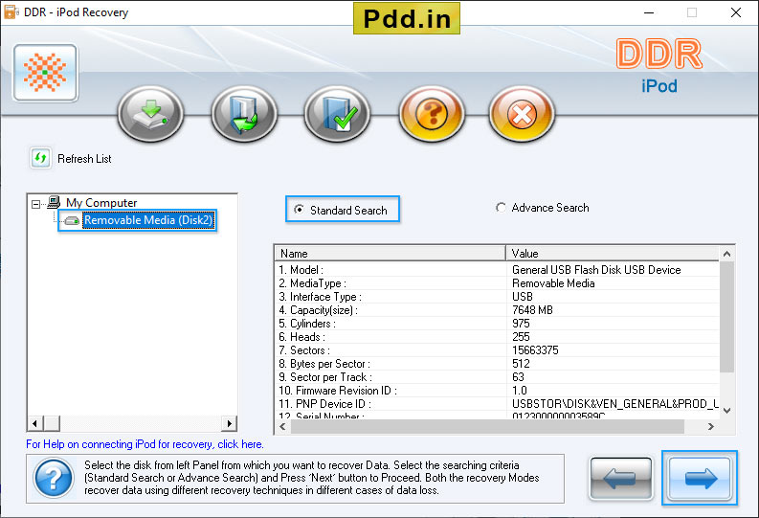Viewport: 759px width, 518px height.
Task: Click the orange snowflake logo icon
Action: click(46, 73)
